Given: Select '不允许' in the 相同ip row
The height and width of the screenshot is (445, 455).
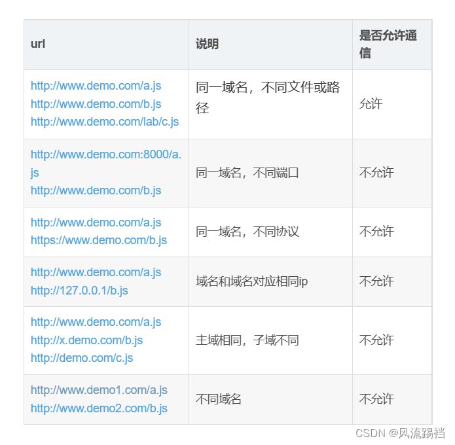Looking at the screenshot, I should point(376,281).
